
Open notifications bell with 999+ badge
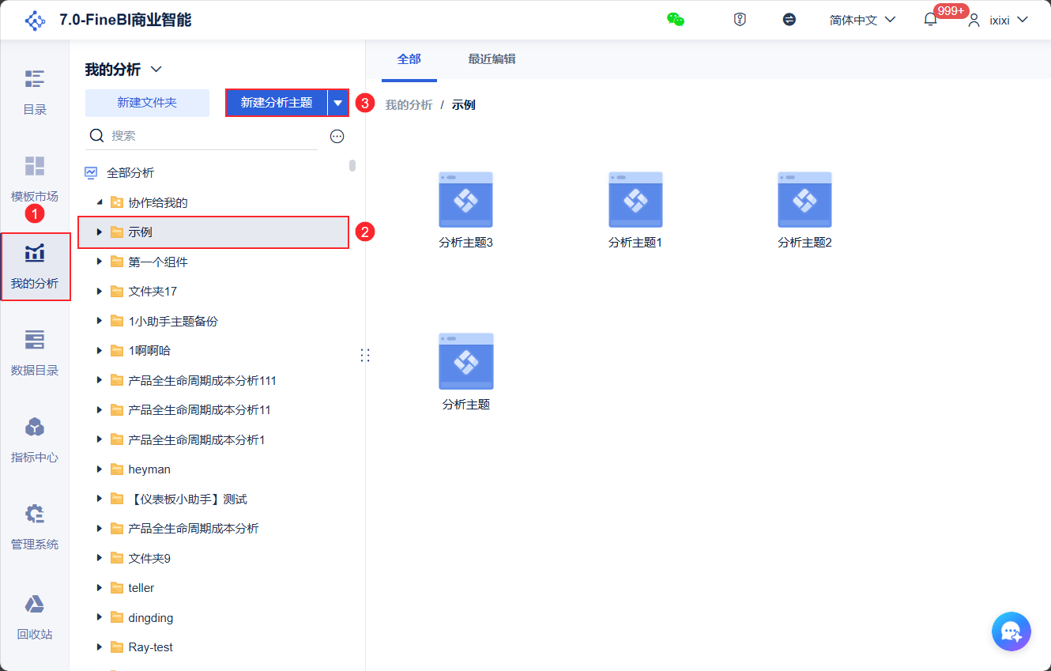click(930, 20)
